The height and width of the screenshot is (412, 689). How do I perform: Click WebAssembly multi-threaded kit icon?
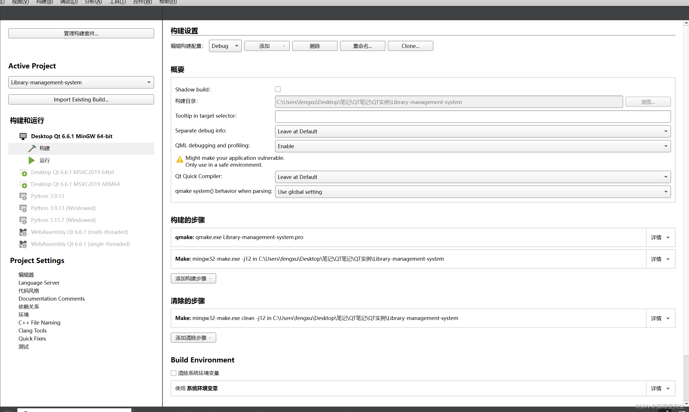point(23,232)
